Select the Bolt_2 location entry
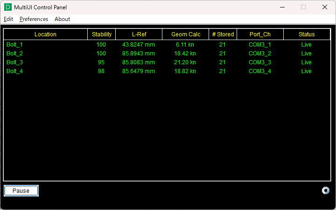 (x=14, y=54)
